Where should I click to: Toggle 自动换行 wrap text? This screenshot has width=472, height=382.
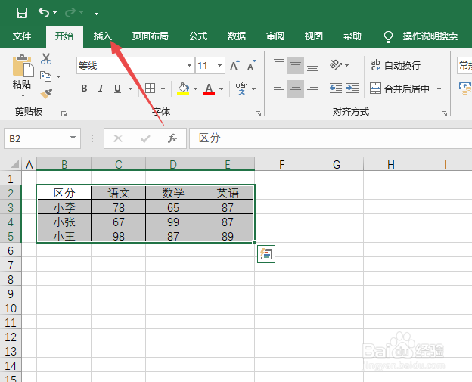tap(396, 65)
